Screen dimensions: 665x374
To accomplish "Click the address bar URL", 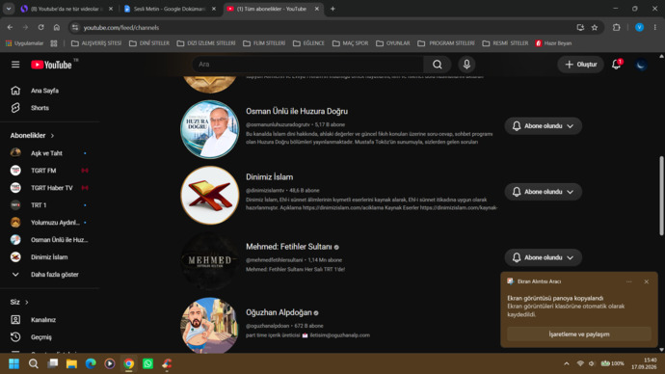I will 121,28.
